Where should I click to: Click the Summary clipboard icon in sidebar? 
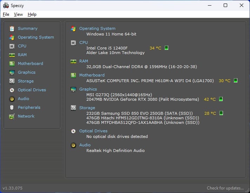12,29
